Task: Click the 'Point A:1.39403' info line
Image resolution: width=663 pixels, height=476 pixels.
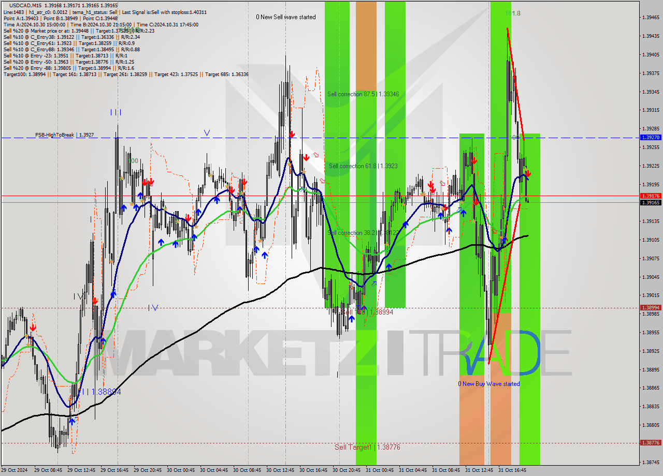Action: tap(61, 18)
